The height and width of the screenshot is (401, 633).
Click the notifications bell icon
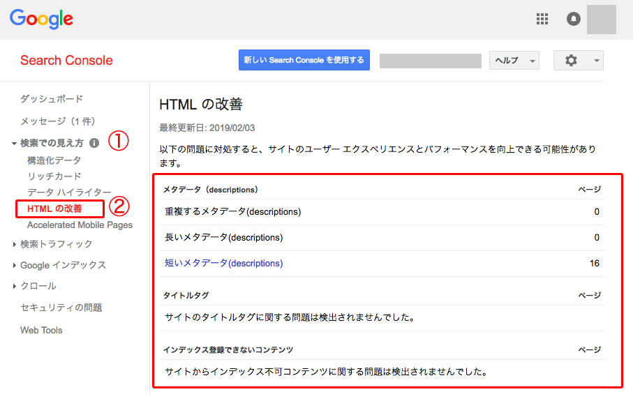pyautogui.click(x=574, y=19)
